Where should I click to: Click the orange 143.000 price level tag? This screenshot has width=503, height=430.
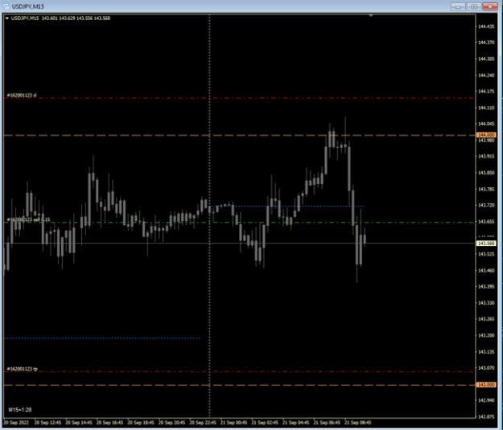486,384
